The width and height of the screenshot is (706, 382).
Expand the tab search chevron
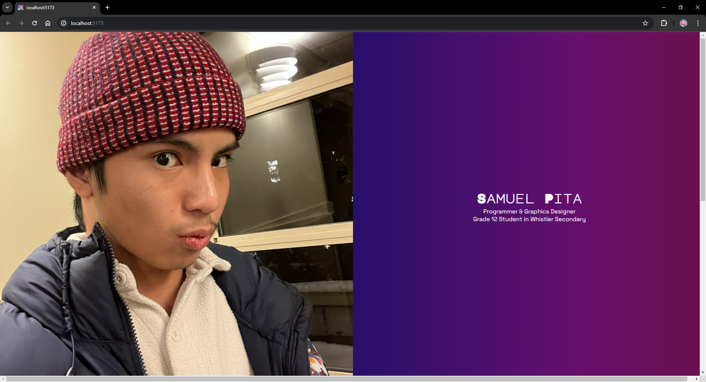(x=7, y=7)
